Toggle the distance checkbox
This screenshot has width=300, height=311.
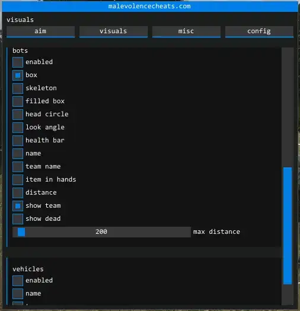click(18, 193)
